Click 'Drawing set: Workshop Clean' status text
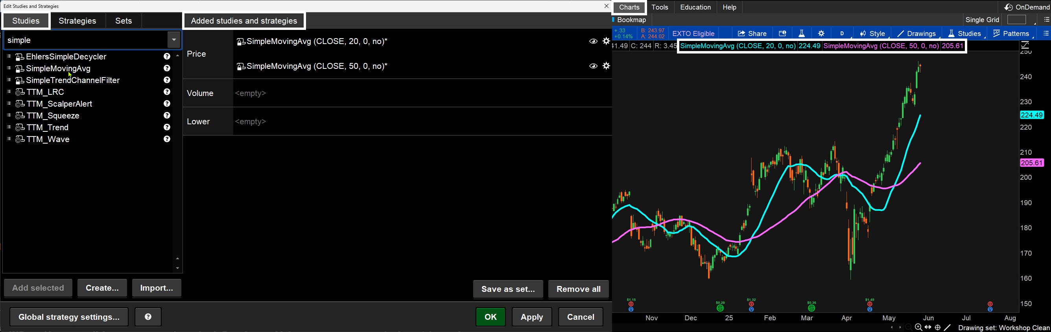1051x332 pixels. click(1004, 328)
